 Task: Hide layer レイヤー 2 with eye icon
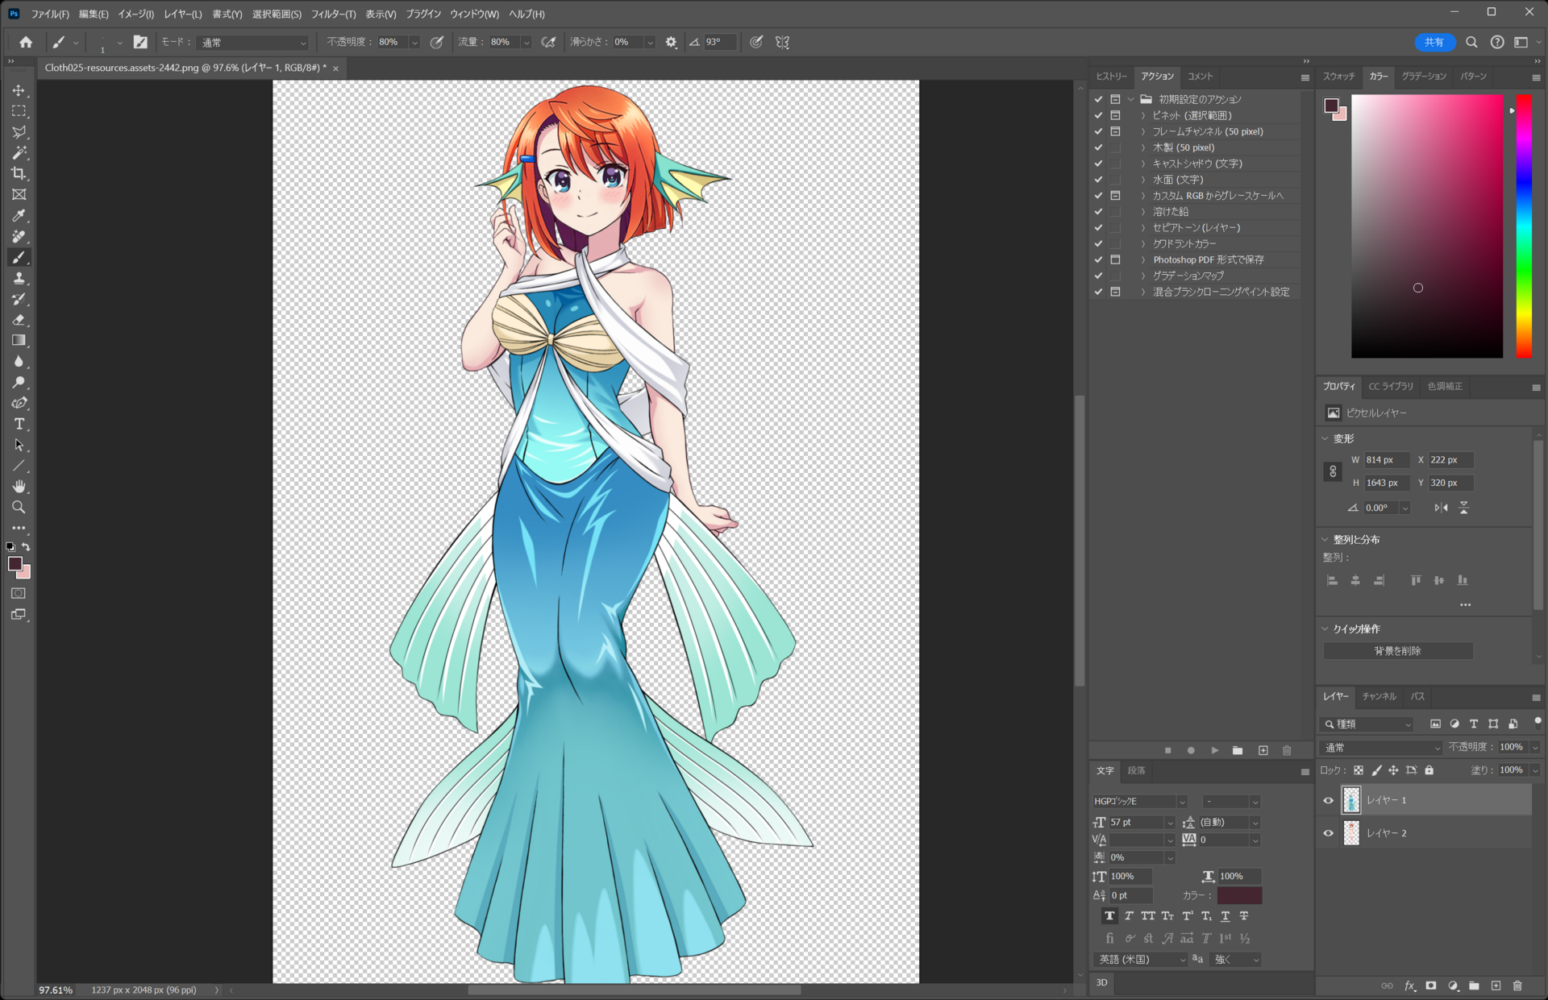coord(1328,833)
